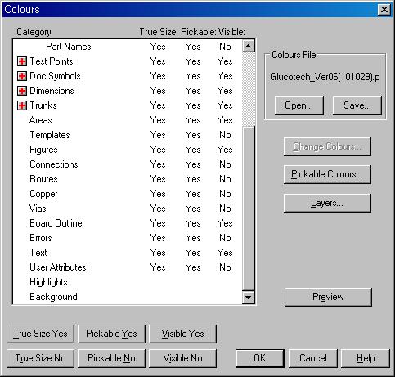
Task: Expand the Trunks plus icon
Action: pos(22,105)
